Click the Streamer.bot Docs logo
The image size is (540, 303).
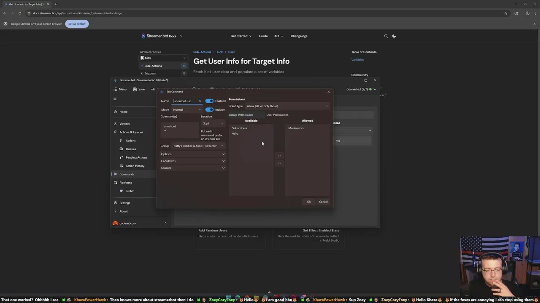(x=159, y=36)
